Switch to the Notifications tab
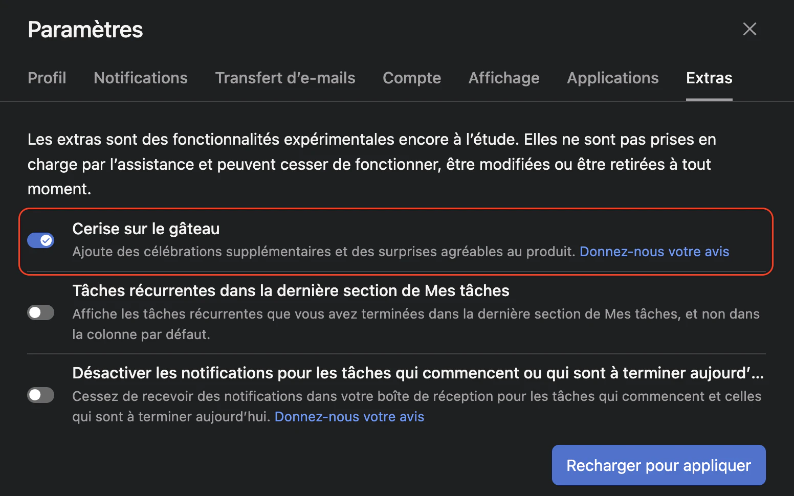Screen dimensions: 794x496 [x=141, y=78]
